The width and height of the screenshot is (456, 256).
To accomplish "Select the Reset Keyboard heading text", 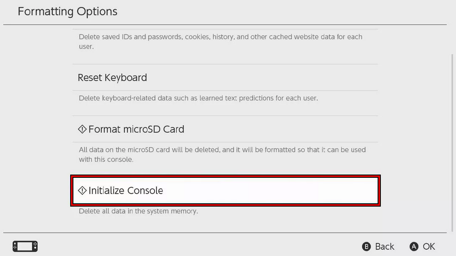I will pos(112,78).
